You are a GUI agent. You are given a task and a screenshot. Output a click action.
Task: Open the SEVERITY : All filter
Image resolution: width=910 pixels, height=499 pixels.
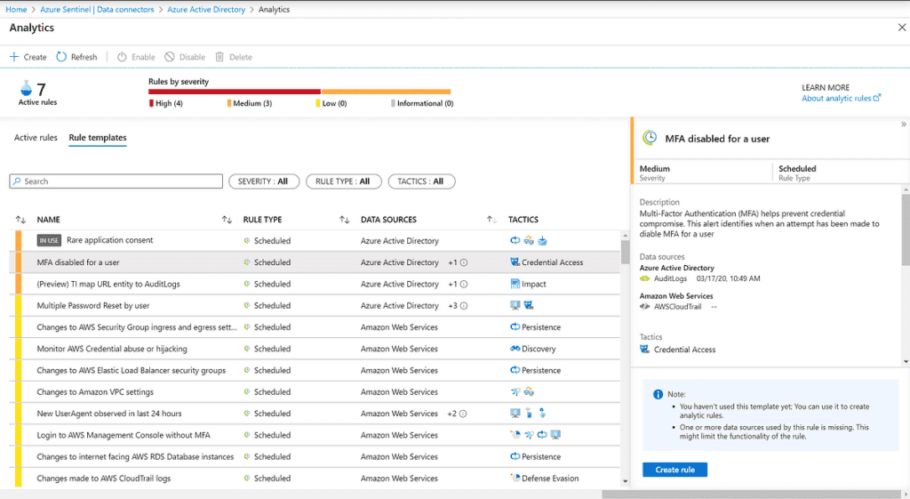(263, 181)
